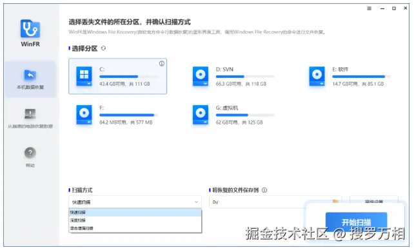Minimize the WinFR window
Screen dimensions: 414x250
click(382, 9)
